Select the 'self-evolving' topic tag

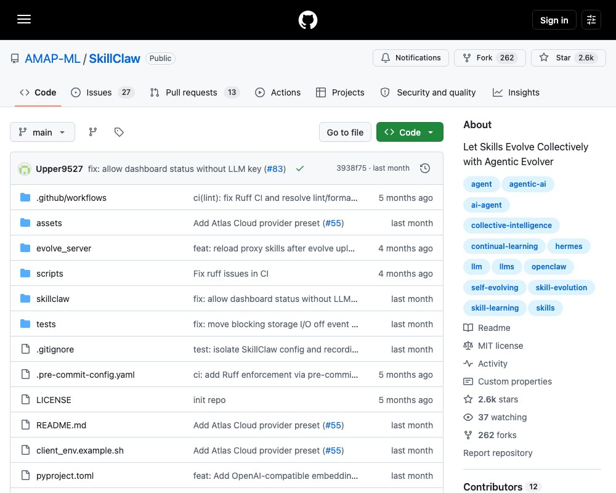coord(495,287)
